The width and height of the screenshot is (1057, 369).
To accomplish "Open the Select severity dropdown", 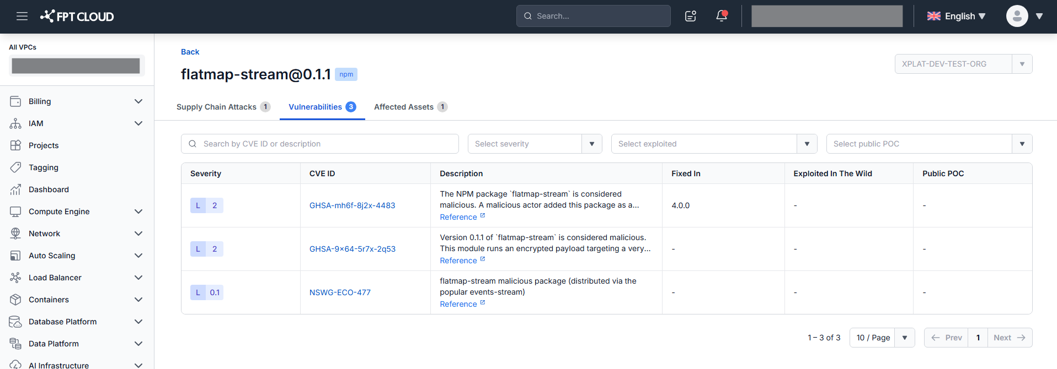I will (535, 144).
